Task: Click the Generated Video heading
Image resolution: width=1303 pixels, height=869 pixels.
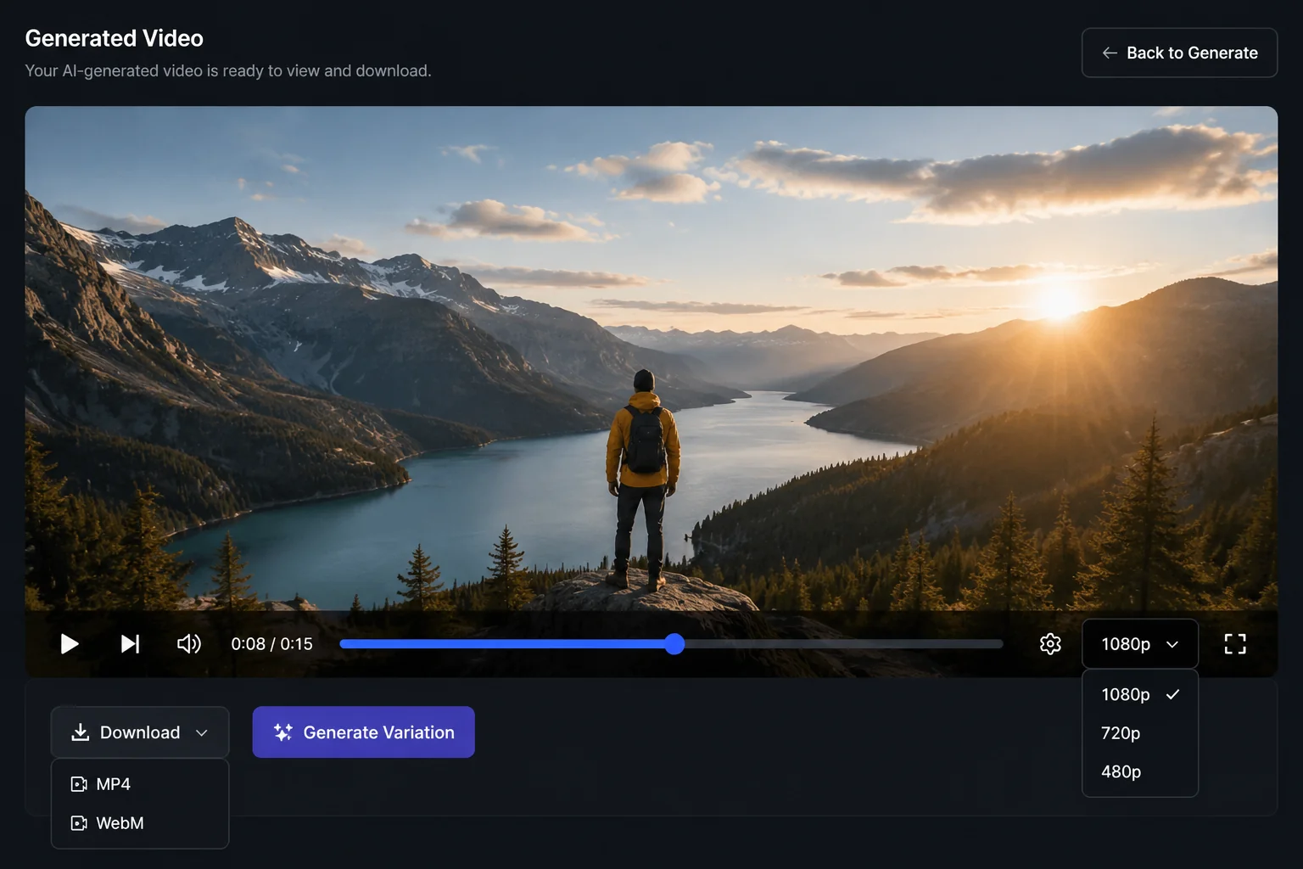Action: (115, 38)
